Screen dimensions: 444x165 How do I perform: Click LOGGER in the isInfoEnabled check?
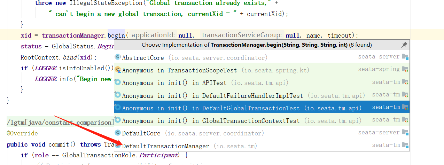tap(45, 68)
